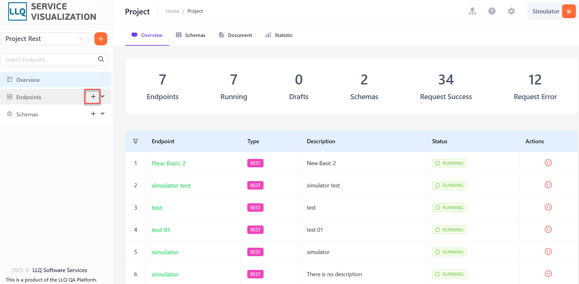Open the endpoint link named test
579x284 pixels.
[x=157, y=208]
